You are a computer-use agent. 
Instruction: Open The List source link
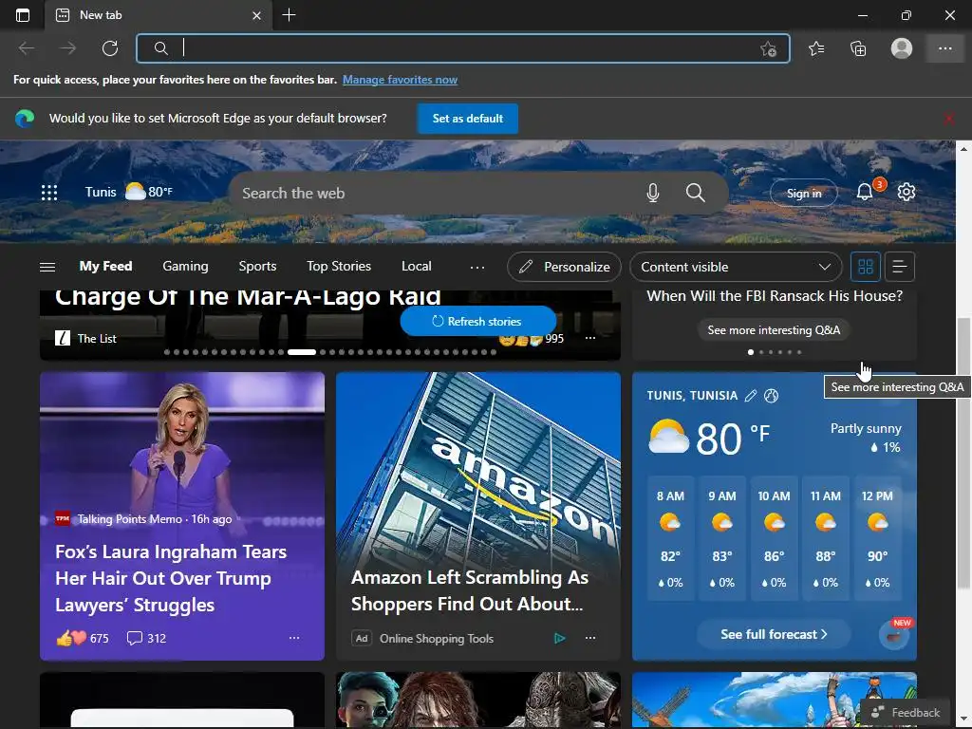pyautogui.click(x=86, y=339)
